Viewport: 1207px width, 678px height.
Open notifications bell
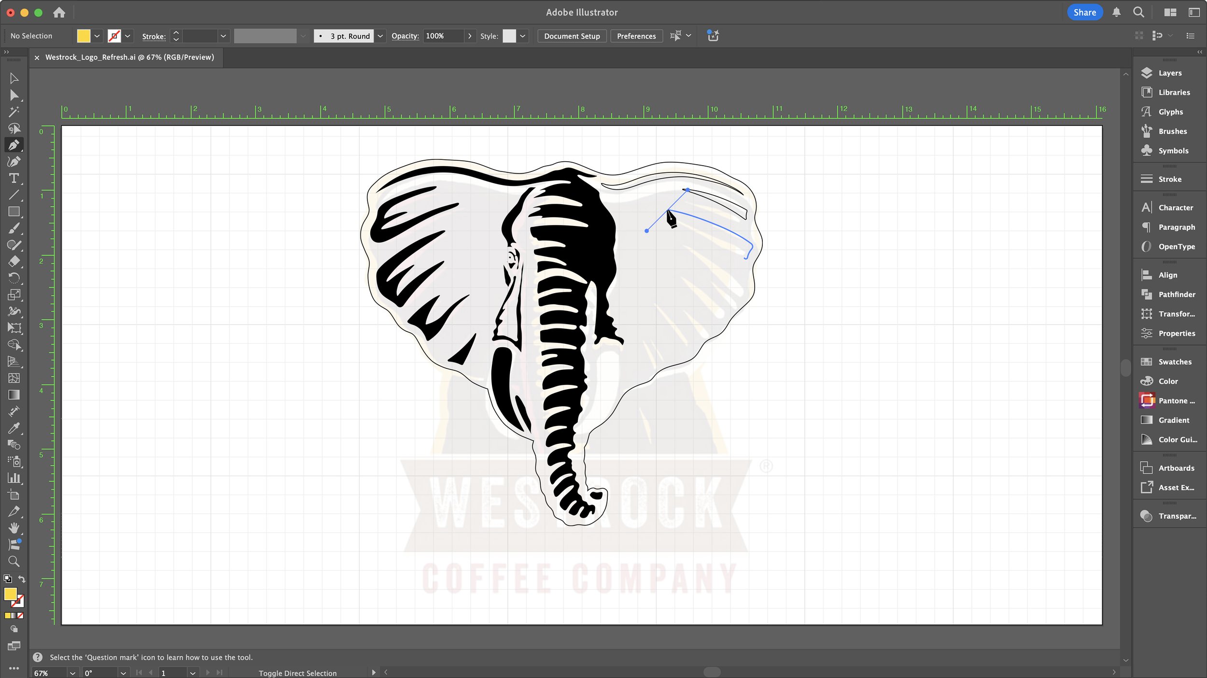click(1116, 13)
